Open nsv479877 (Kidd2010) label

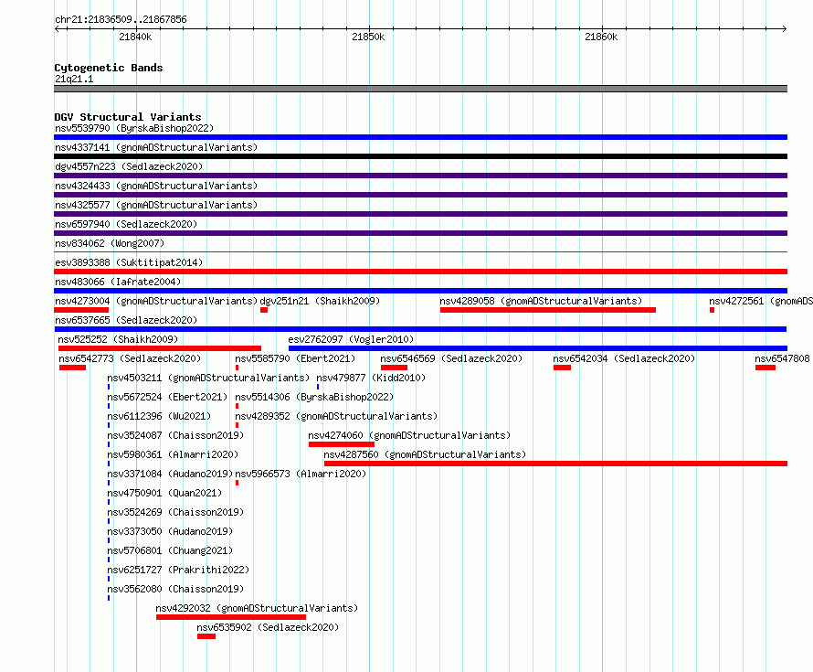[x=371, y=378]
